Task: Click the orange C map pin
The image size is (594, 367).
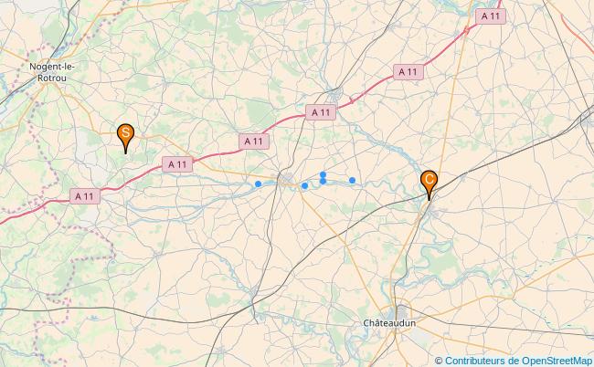Action: pyautogui.click(x=429, y=184)
